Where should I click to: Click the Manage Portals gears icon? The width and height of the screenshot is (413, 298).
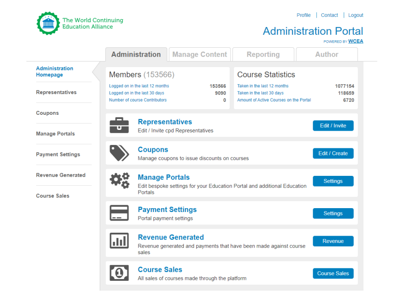click(x=120, y=181)
